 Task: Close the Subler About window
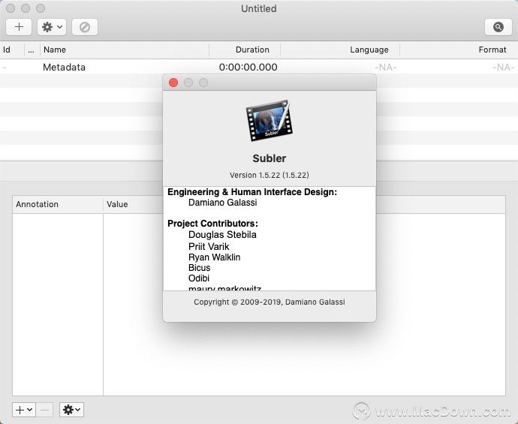point(173,83)
